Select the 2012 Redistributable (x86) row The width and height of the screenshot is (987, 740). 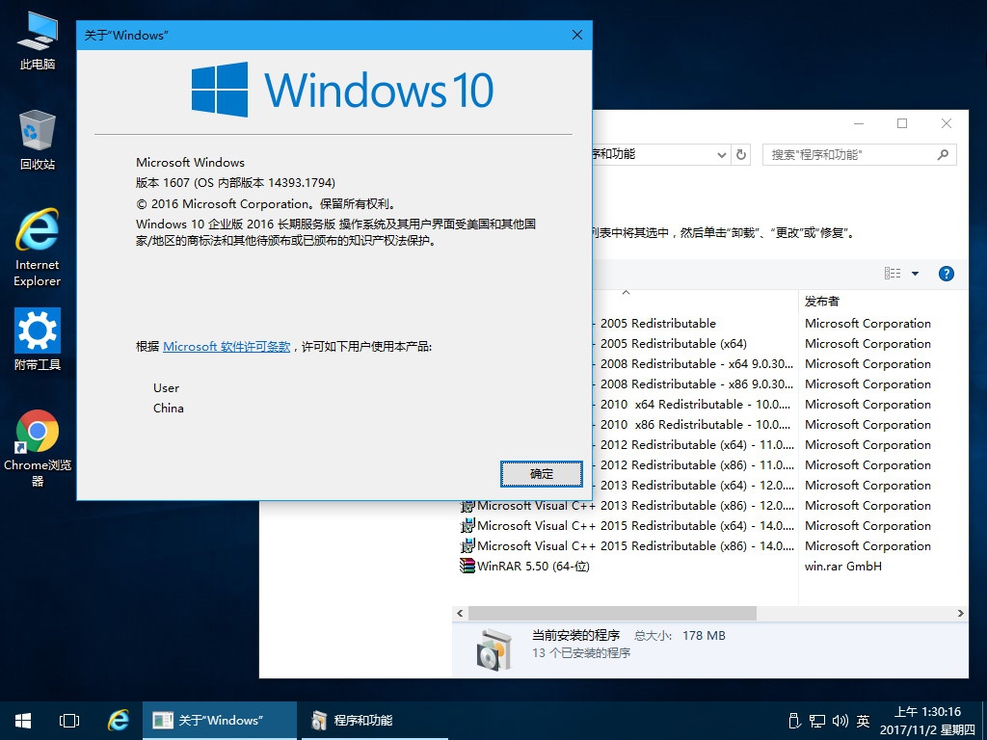(x=694, y=465)
